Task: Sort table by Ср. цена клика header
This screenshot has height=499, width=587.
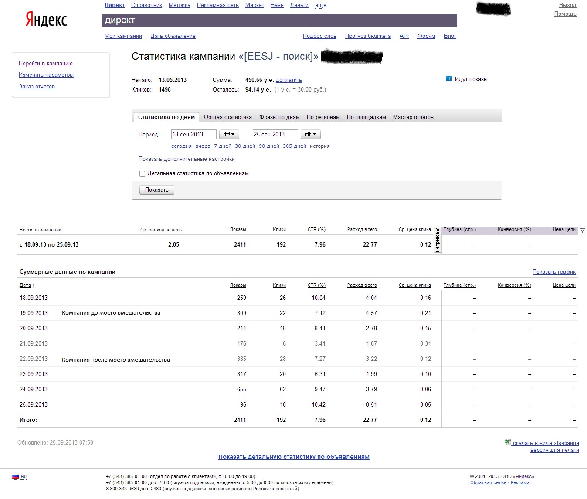Action: pyautogui.click(x=415, y=285)
